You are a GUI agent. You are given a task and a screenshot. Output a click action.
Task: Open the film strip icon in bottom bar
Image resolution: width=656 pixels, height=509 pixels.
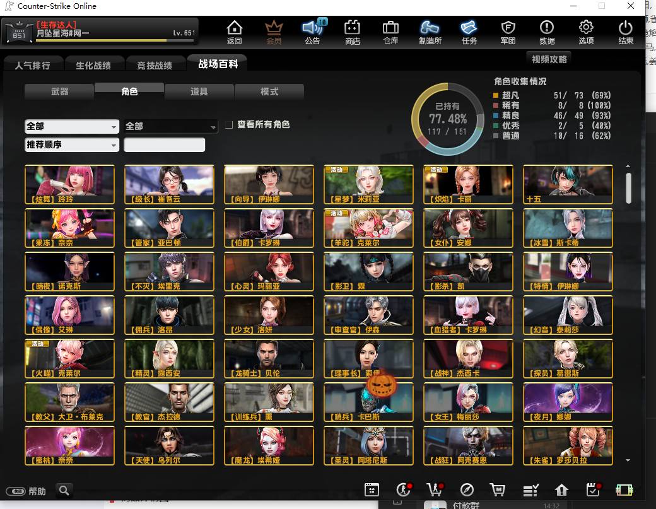624,489
